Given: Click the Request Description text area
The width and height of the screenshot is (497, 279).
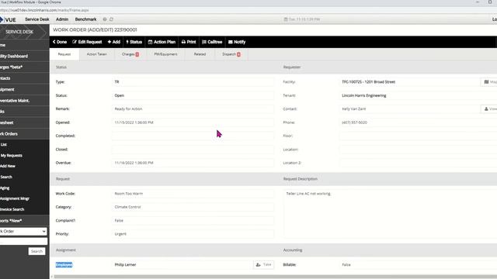Looking at the screenshot, I should (x=390, y=214).
